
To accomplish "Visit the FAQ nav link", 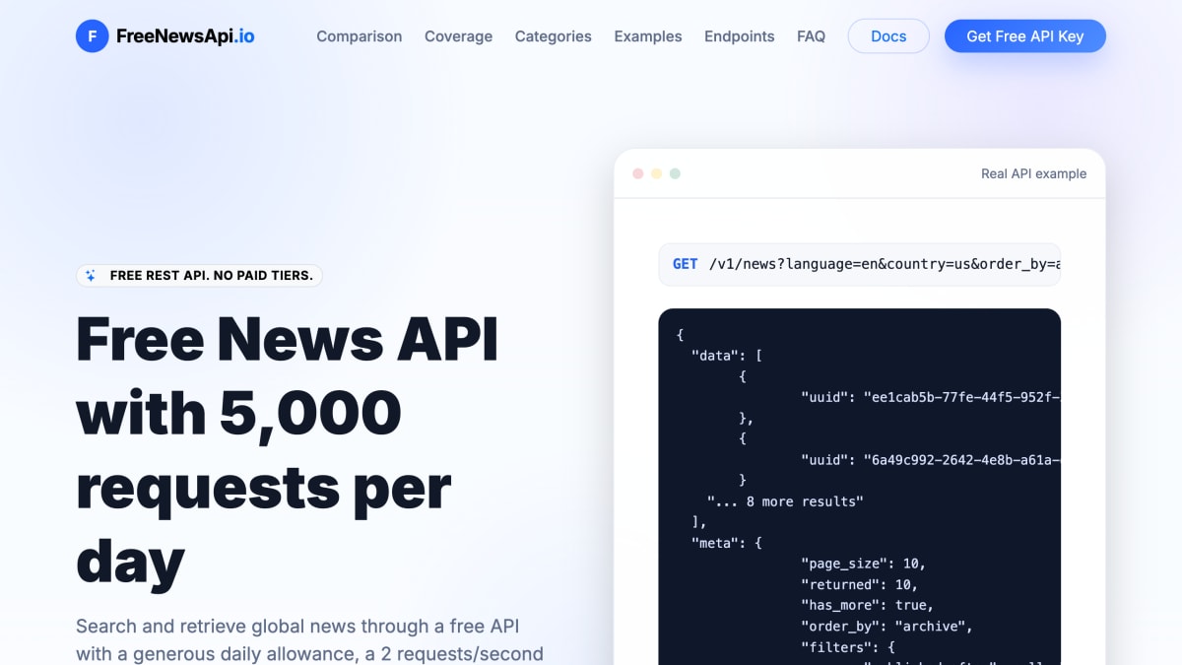I will pyautogui.click(x=811, y=36).
